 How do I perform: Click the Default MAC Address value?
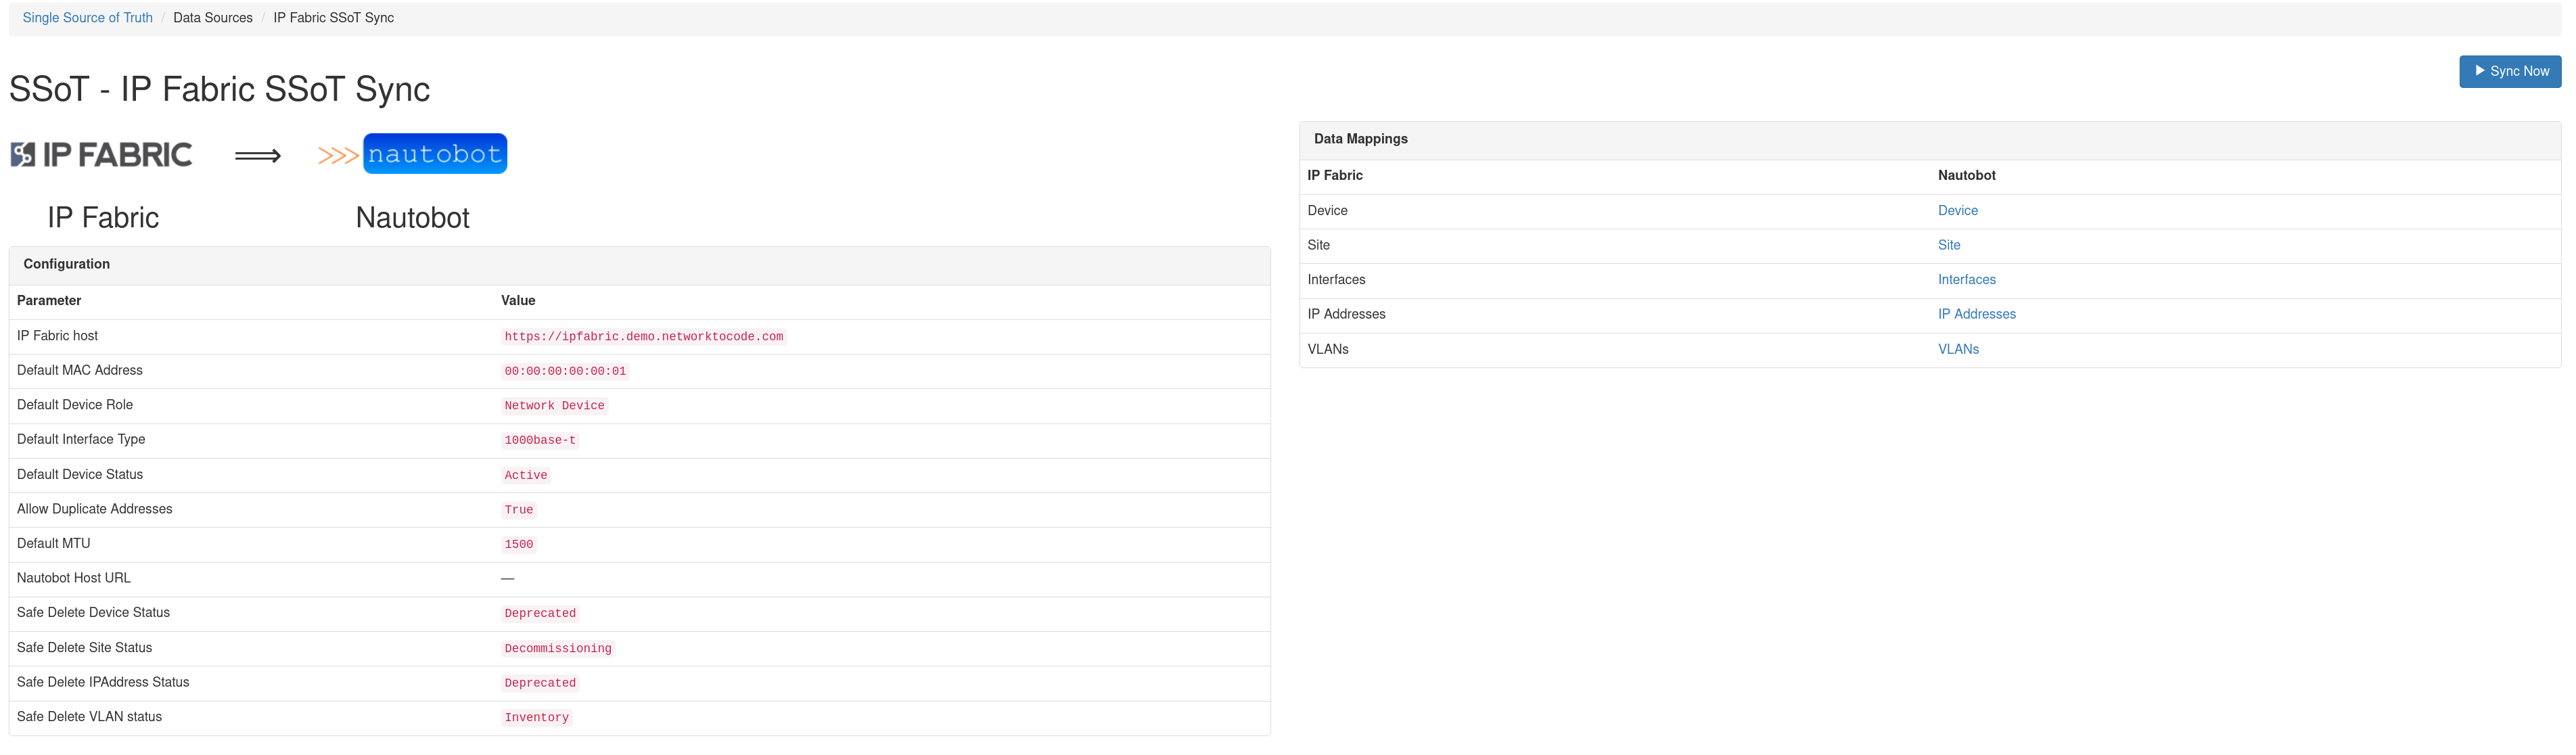(x=565, y=370)
